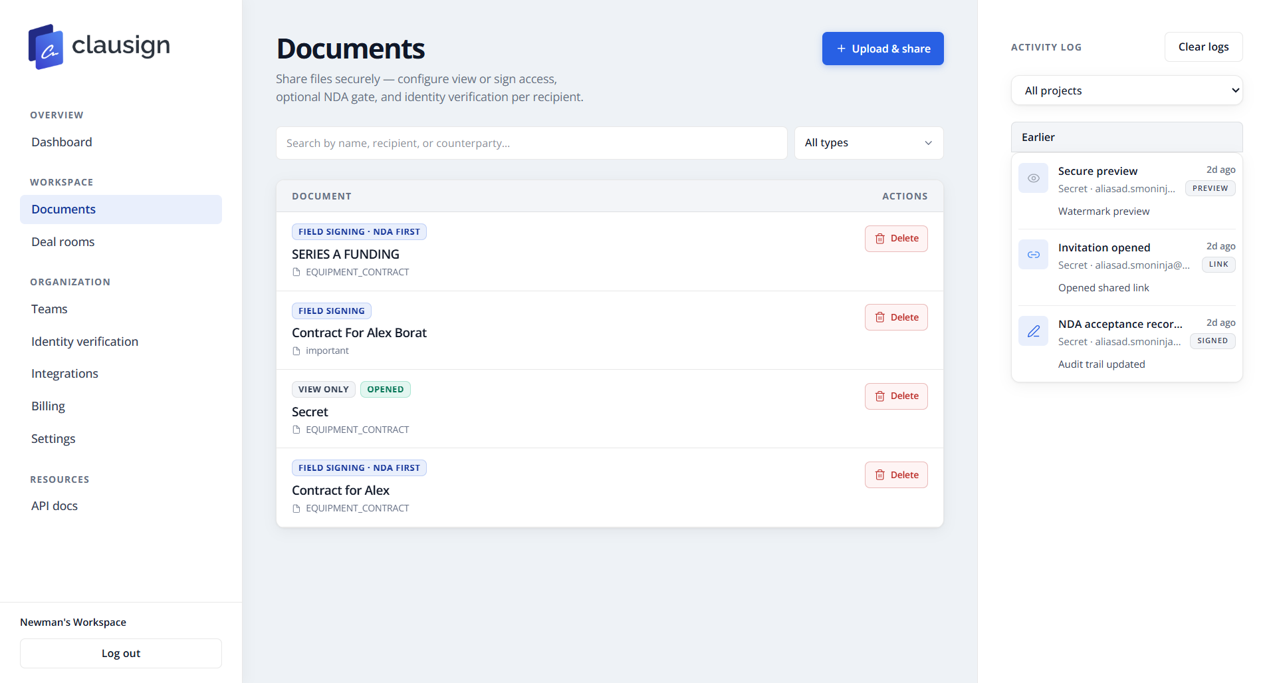Click FIELD SIGNING · NDA FIRST badge on Contract for Alex
The image size is (1275, 683).
(x=359, y=468)
